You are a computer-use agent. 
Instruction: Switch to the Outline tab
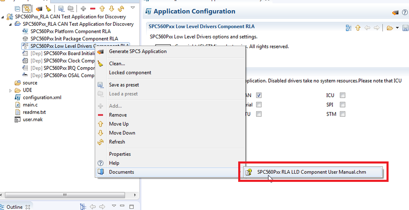15,207
